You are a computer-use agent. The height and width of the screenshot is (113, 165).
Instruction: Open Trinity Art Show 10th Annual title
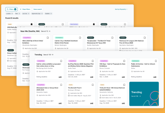pos(112,89)
